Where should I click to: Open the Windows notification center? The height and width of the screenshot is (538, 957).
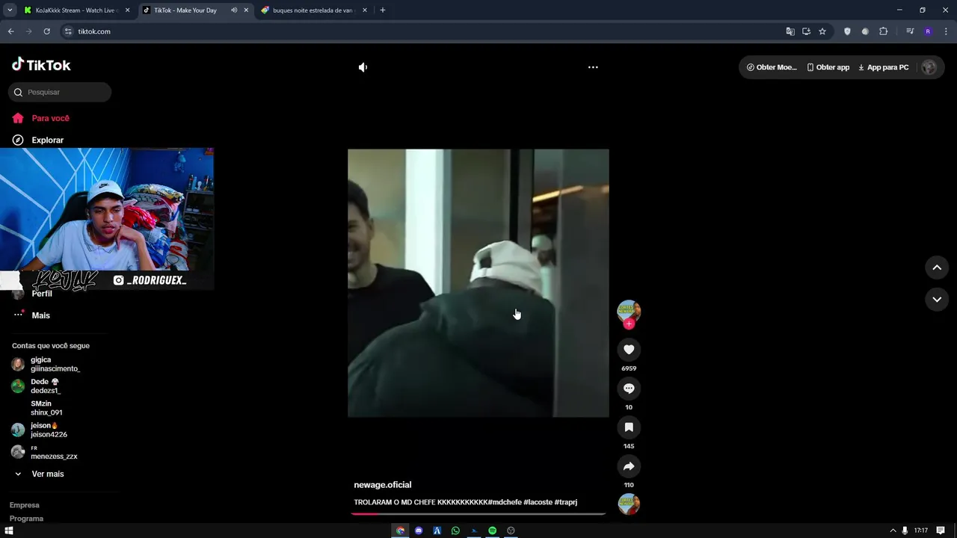click(x=941, y=531)
